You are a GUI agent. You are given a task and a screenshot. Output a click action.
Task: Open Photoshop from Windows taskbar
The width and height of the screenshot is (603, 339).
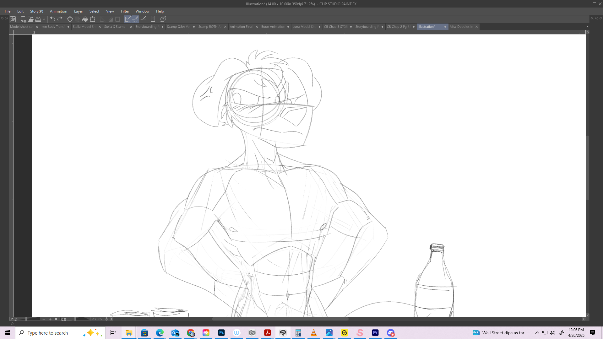(x=221, y=333)
